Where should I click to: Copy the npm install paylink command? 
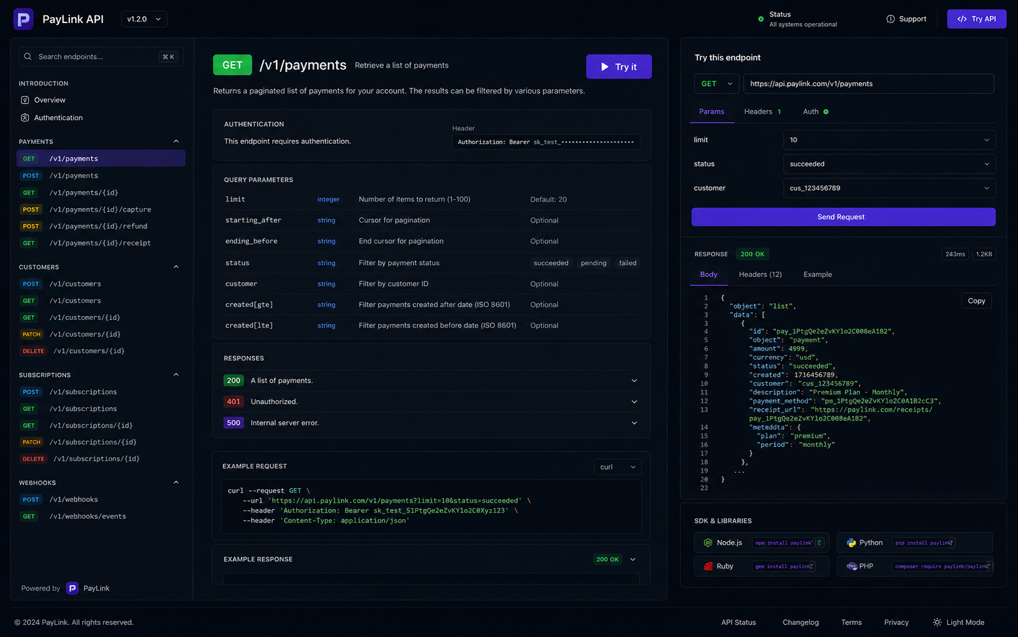[819, 543]
